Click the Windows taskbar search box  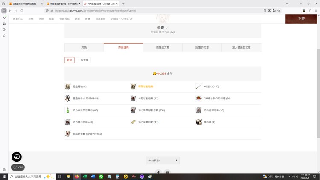(x=32, y=177)
